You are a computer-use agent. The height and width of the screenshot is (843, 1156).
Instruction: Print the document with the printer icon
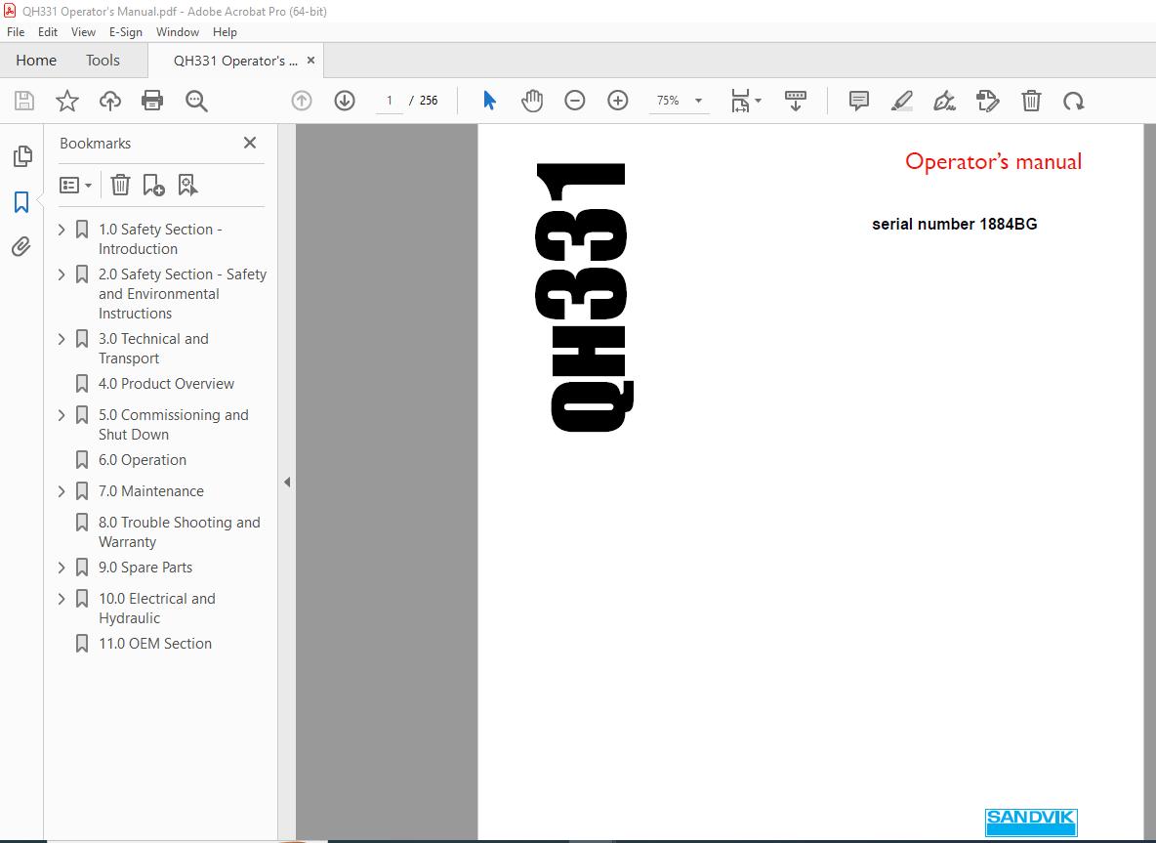point(152,101)
